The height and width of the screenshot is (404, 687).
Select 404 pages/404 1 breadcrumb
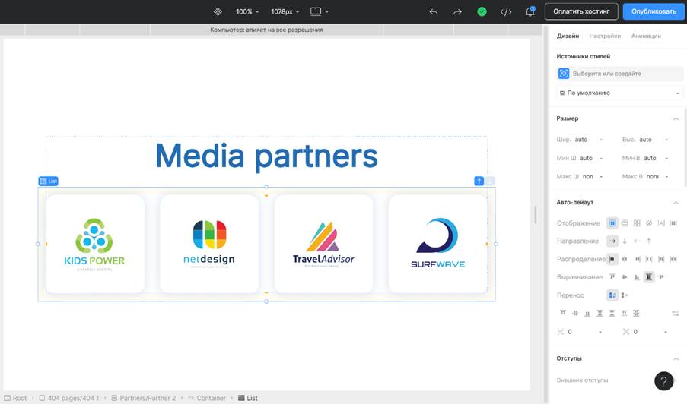point(69,398)
